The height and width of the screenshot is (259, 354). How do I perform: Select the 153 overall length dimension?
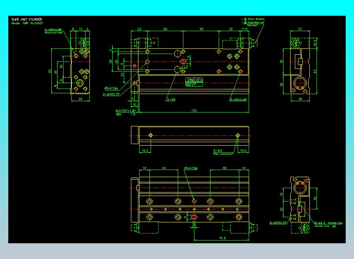click(x=194, y=110)
